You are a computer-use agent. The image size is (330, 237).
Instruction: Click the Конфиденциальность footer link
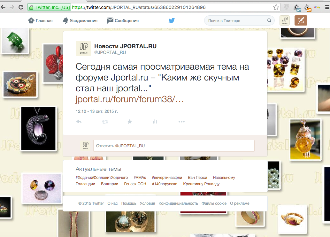[x=178, y=203]
